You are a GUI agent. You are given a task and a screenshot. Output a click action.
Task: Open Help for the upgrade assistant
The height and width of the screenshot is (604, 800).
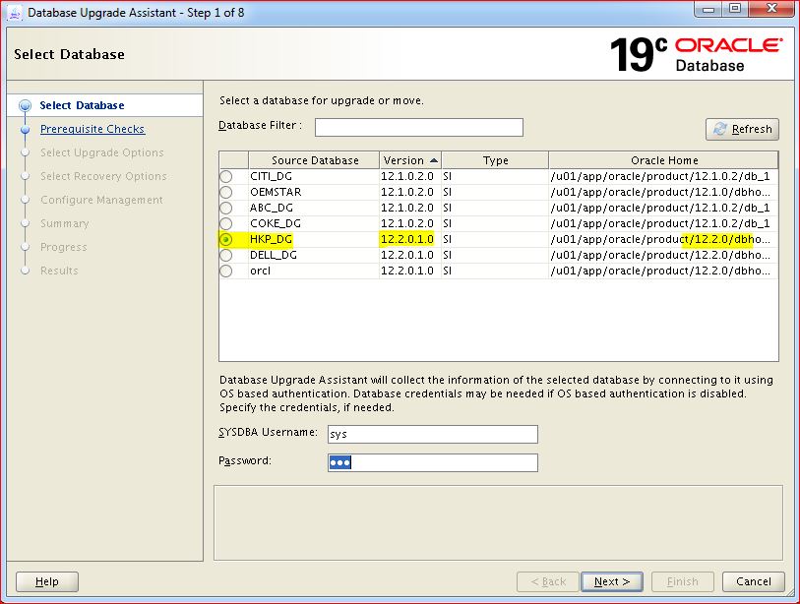click(x=46, y=581)
